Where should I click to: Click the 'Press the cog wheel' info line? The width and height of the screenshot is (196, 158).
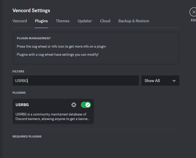click(x=61, y=47)
